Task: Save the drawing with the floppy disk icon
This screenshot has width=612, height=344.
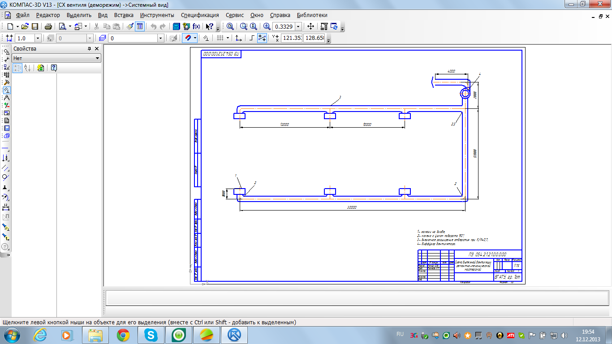Action: pyautogui.click(x=34, y=26)
